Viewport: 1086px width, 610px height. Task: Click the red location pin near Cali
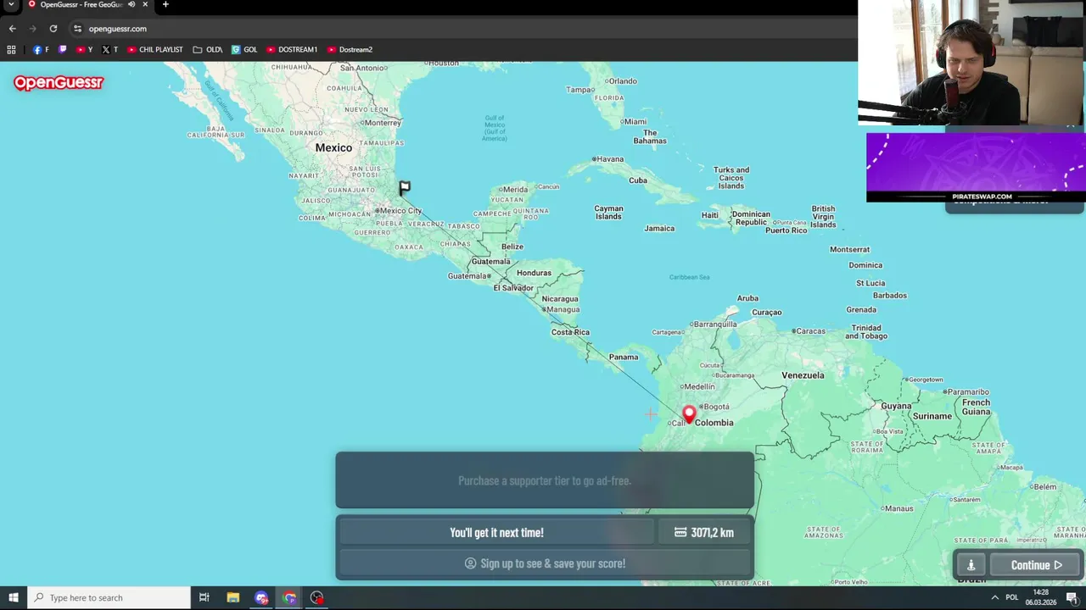click(x=689, y=414)
